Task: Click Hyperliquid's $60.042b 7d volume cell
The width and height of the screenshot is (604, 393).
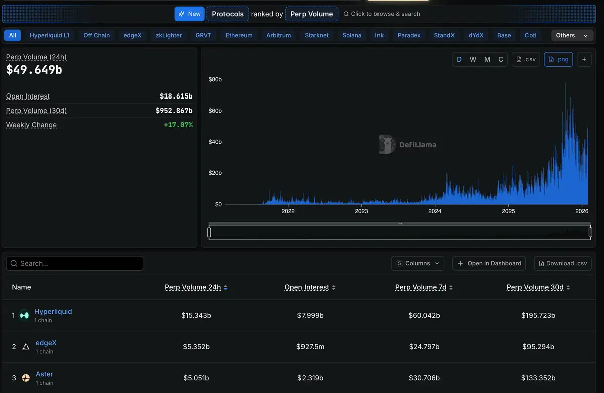Action: coord(424,316)
